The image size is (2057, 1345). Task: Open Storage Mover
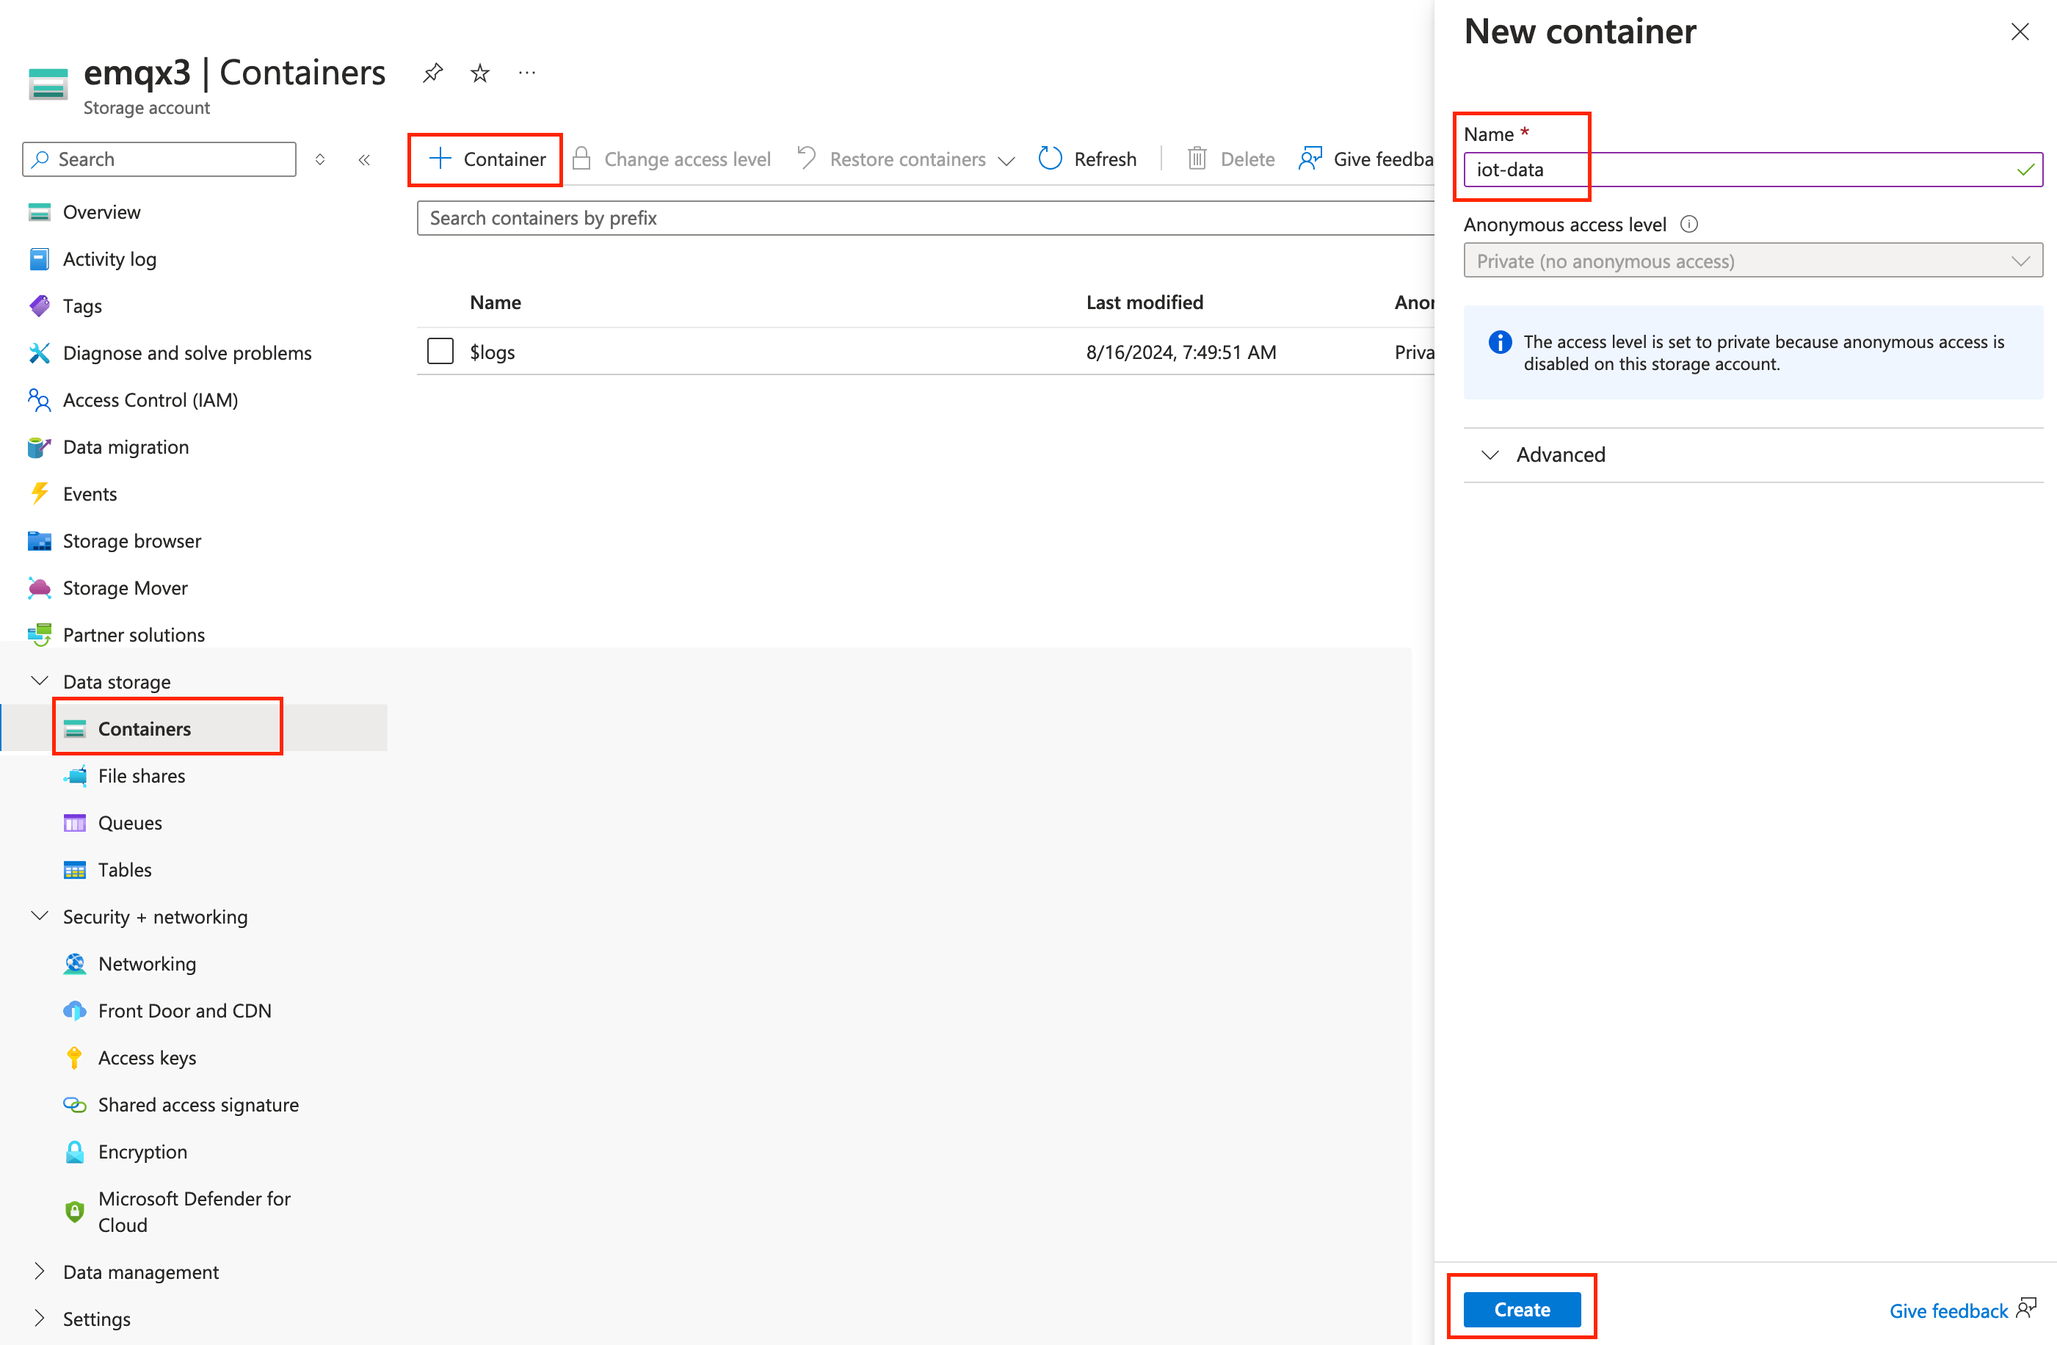click(125, 588)
